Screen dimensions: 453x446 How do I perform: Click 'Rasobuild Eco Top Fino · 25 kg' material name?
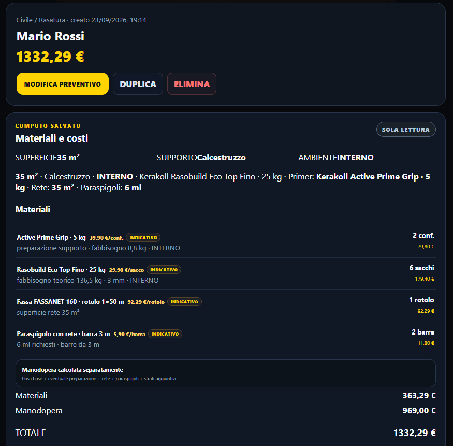61,270
